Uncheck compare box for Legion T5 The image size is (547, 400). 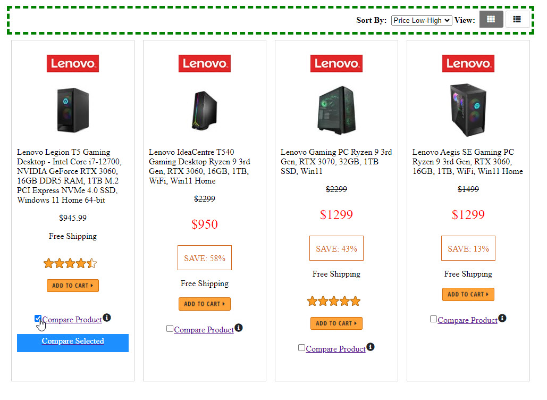point(38,319)
